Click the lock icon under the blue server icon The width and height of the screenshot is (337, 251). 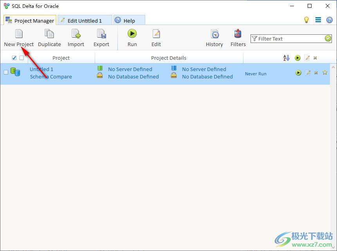[x=174, y=75]
